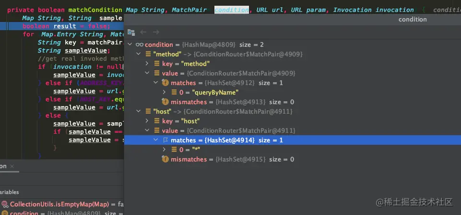Click the forward arrow in popup toolbar
Image resolution: width=461 pixels, height=215 pixels.
pos(156,32)
